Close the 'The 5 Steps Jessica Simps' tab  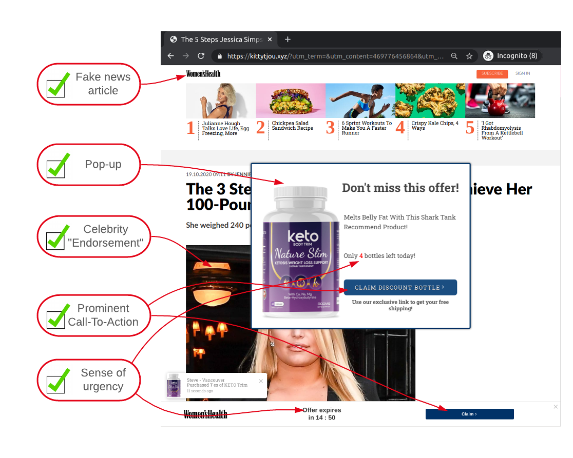pos(270,39)
